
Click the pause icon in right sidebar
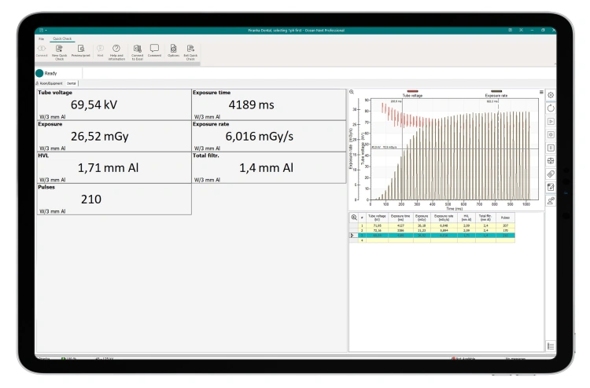[x=551, y=148]
